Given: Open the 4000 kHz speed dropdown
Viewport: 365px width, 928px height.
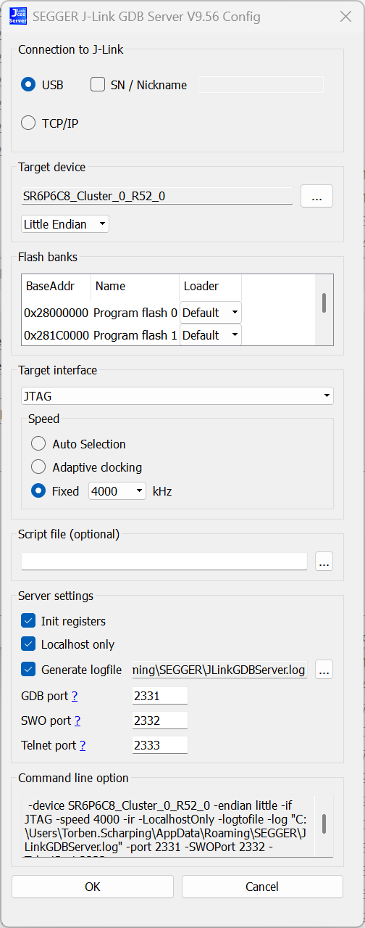Looking at the screenshot, I should [117, 491].
